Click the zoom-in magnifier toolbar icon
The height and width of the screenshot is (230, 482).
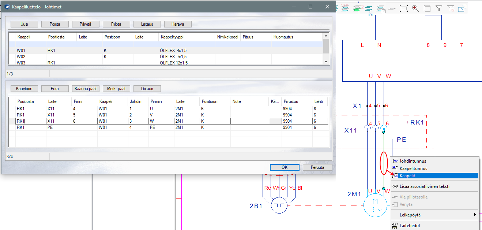415,8
